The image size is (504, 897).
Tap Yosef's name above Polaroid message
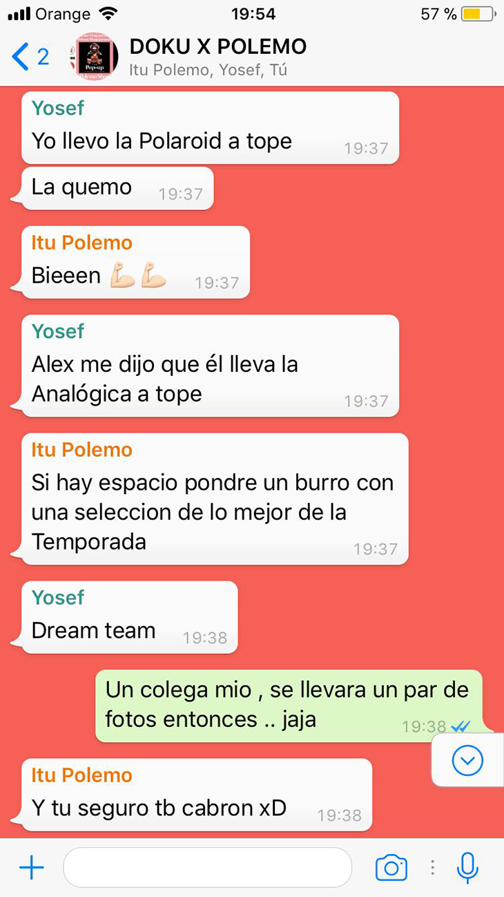coord(58,108)
